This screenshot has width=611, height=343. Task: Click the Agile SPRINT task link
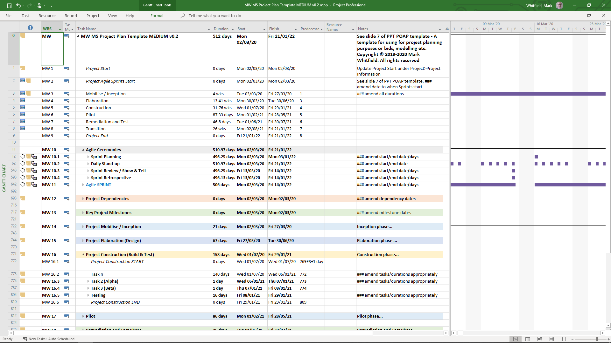(98, 185)
